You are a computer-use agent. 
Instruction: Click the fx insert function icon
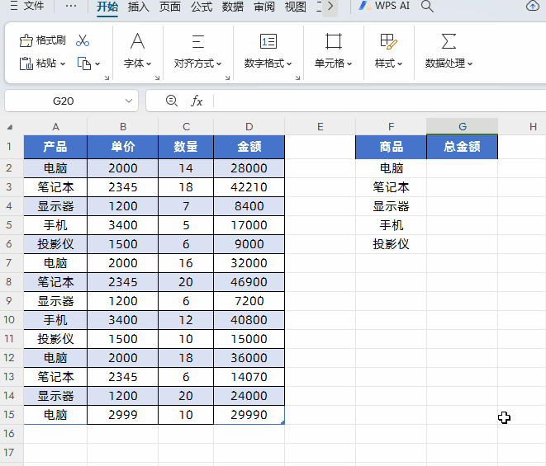[197, 101]
